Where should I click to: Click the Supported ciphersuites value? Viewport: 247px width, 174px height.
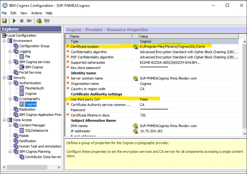[170, 63]
